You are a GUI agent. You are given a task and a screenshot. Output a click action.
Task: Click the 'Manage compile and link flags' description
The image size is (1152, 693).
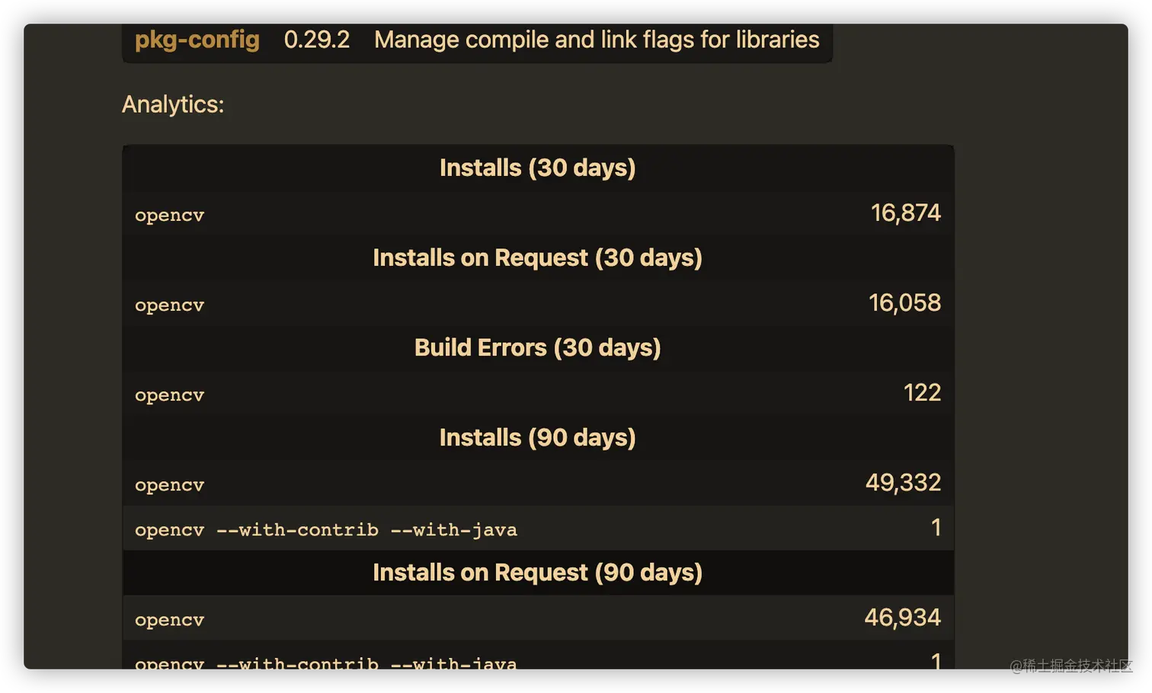click(x=596, y=40)
